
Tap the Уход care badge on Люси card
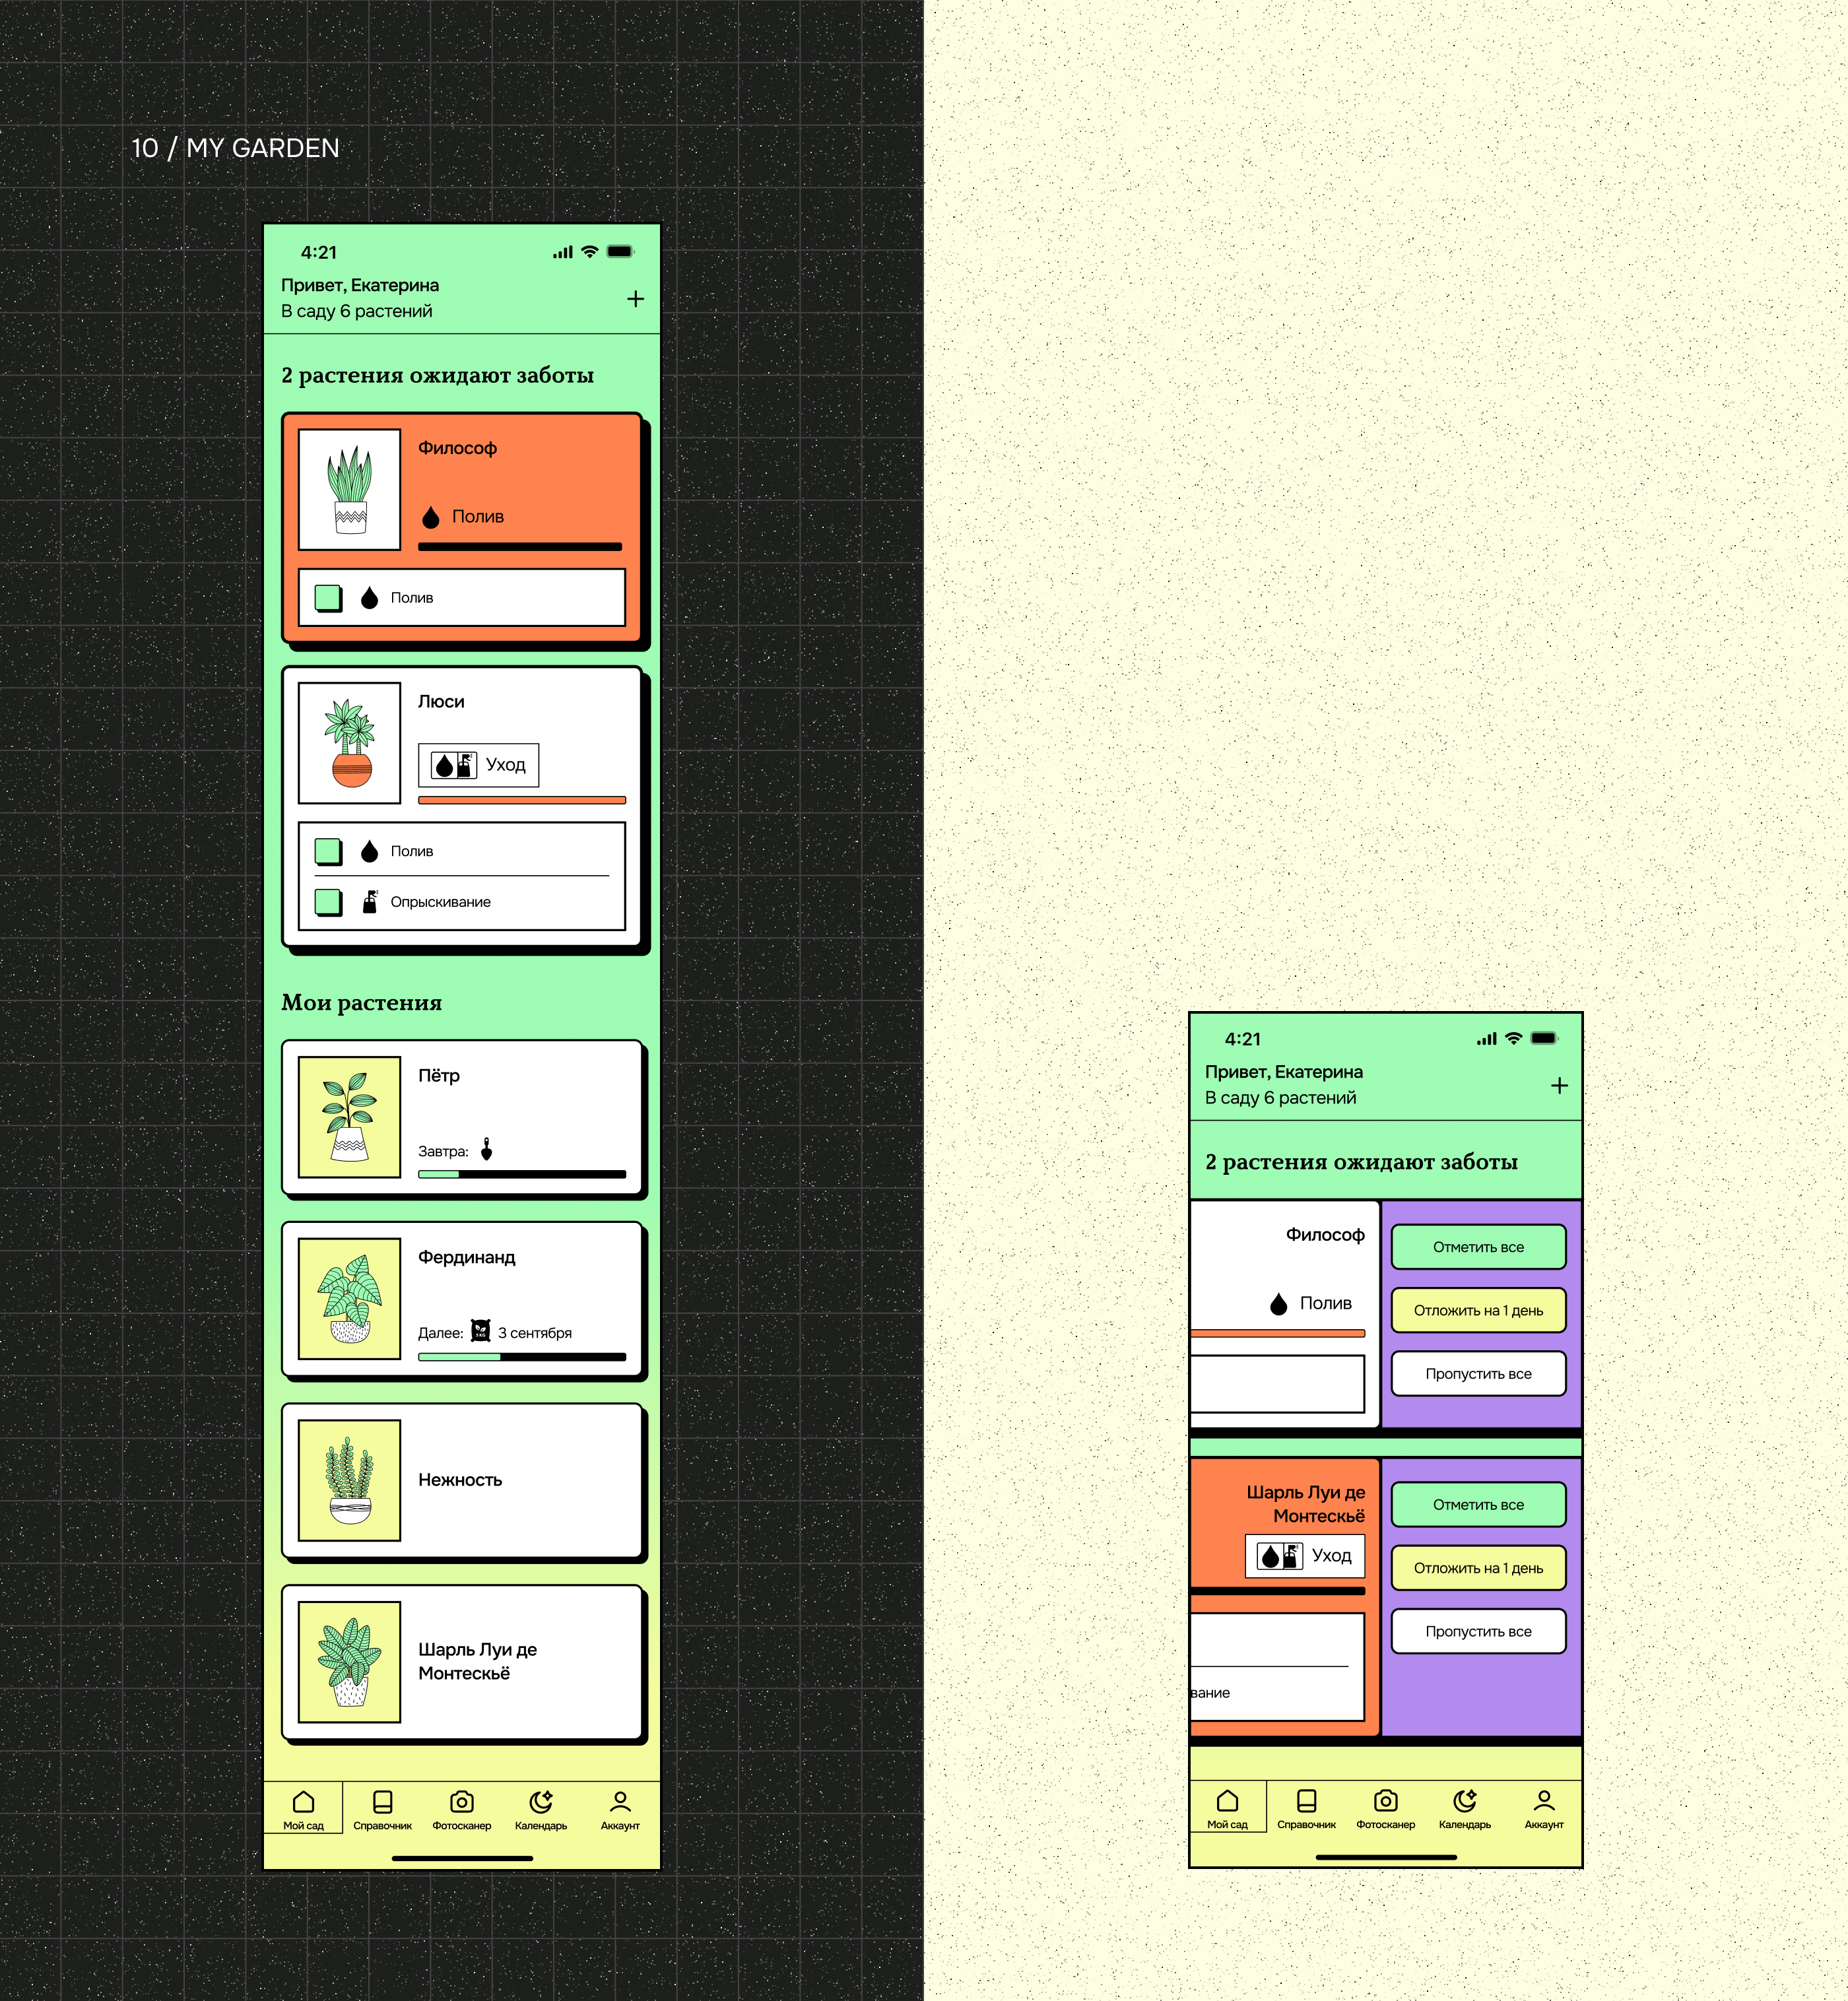pos(478,765)
